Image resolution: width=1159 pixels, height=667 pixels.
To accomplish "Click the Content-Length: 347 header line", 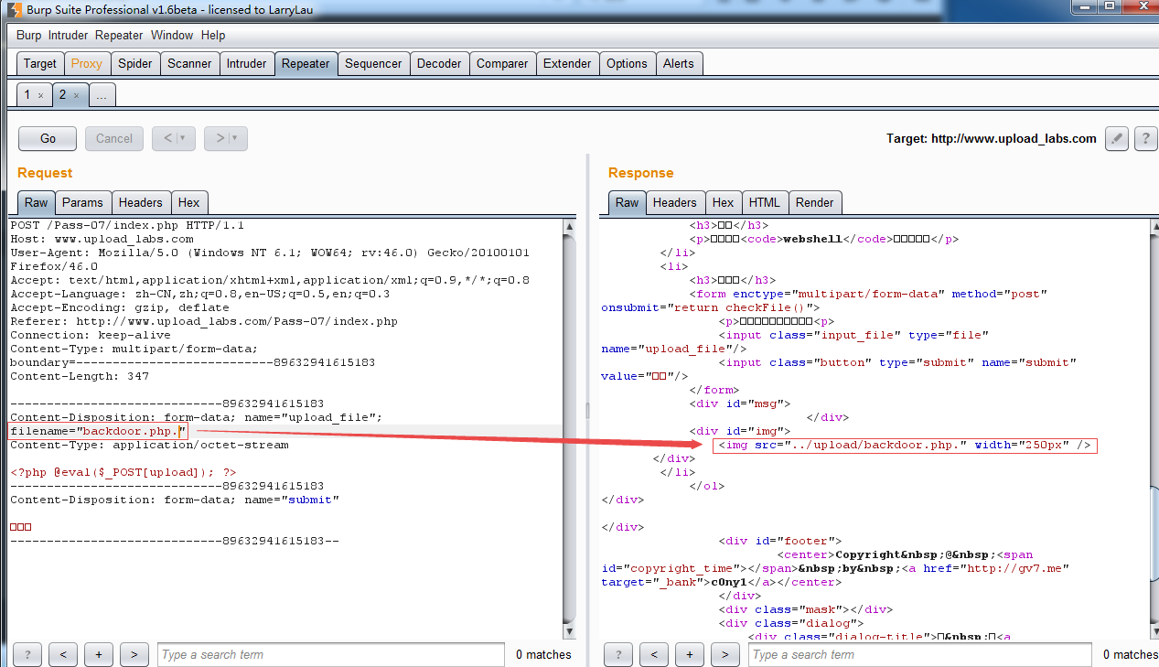I will 80,376.
